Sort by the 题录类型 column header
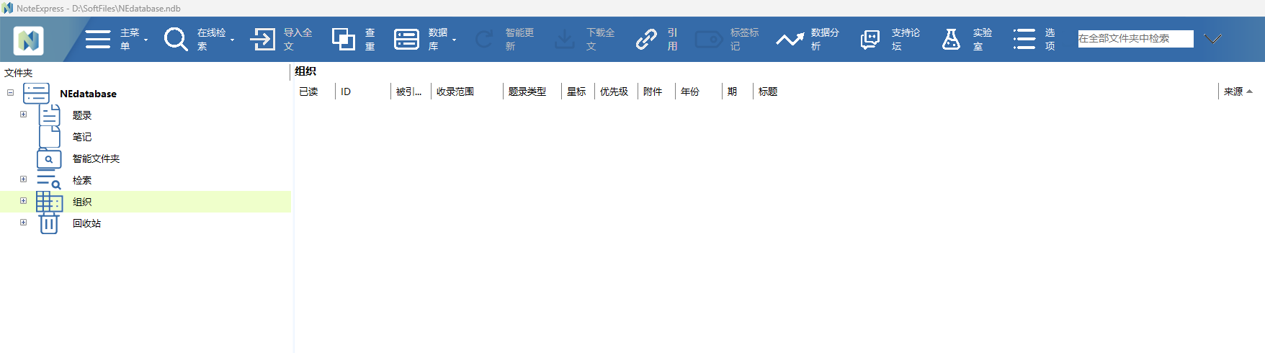The image size is (1265, 353). point(532,91)
